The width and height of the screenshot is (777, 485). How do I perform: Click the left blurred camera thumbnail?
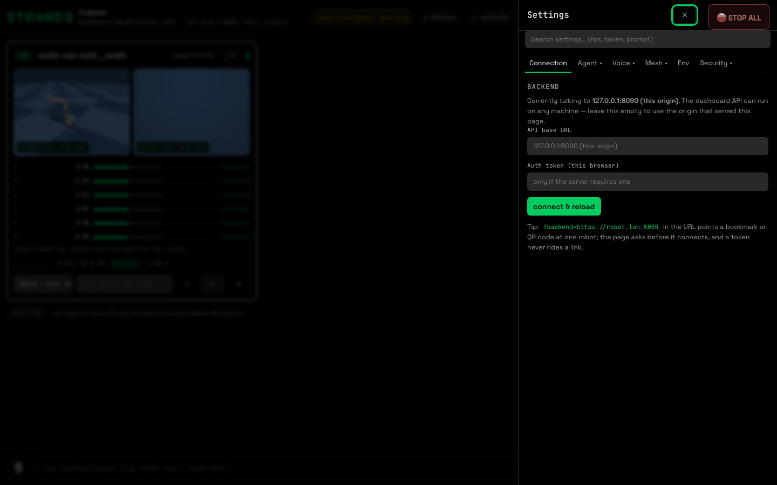coord(72,112)
